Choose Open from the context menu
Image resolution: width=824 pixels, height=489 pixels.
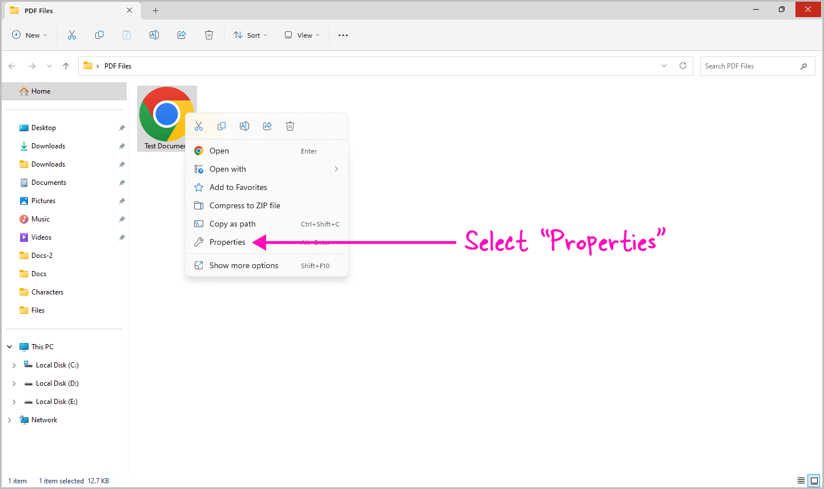point(267,151)
